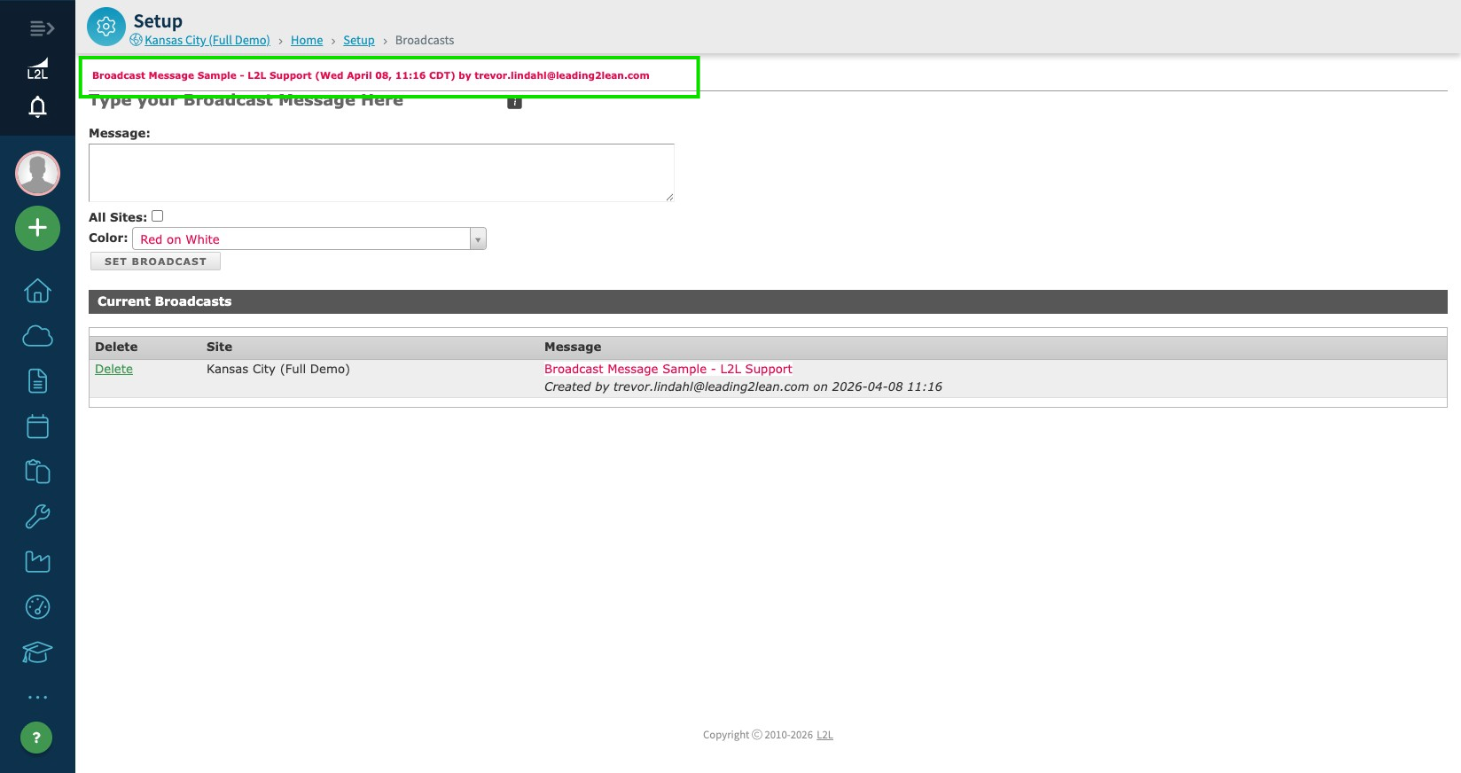Image resolution: width=1461 pixels, height=773 pixels.
Task: Open the gauge dashboard icon
Action: [37, 607]
